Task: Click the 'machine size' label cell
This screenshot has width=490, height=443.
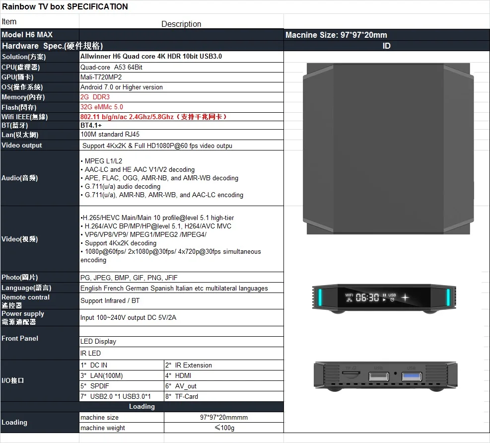Action: pyautogui.click(x=122, y=417)
